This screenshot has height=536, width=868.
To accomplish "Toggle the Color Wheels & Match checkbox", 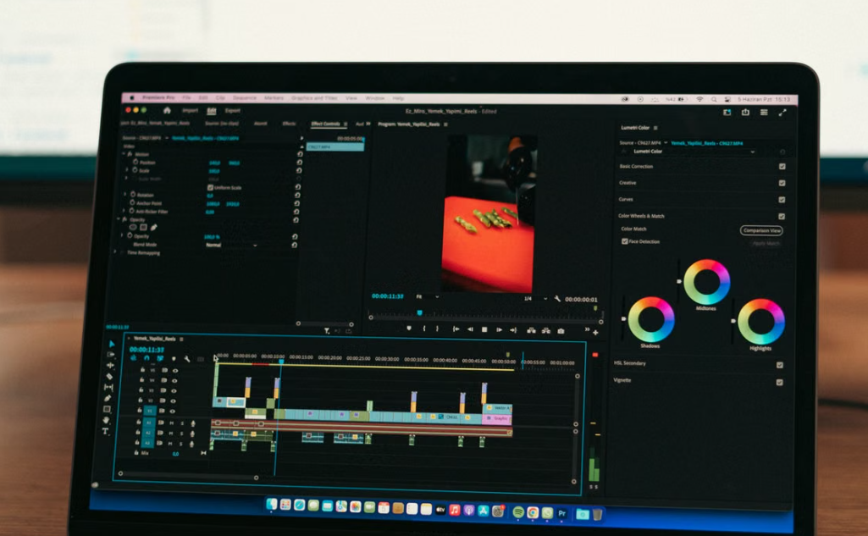I will point(782,217).
